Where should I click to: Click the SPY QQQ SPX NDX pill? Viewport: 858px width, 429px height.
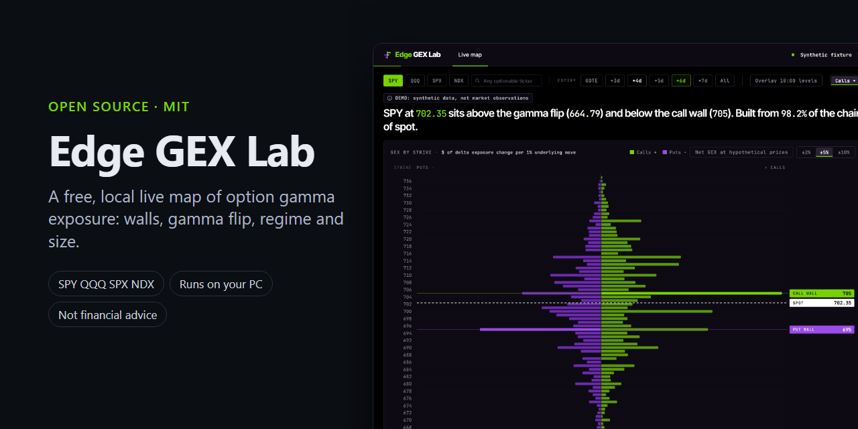click(107, 284)
